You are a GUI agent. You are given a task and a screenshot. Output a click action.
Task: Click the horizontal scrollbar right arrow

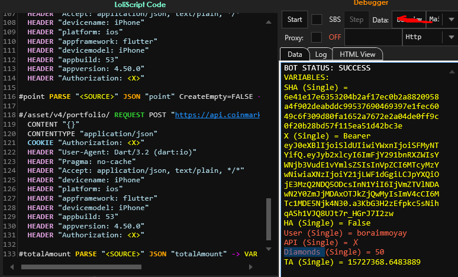250,267
